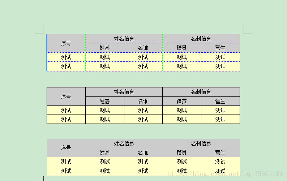287x181 pixels.
Task: Click last-row 测试 under 籍贯 in black-bordered table
Action: point(182,119)
